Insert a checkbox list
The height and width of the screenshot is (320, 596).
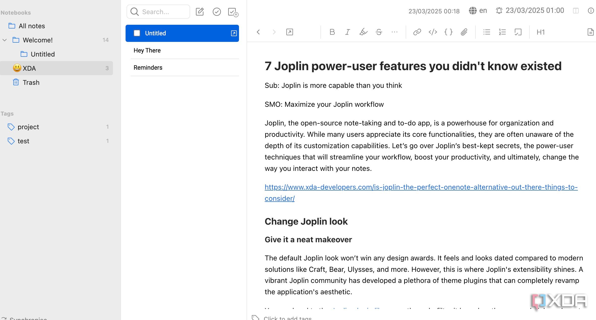(x=518, y=32)
